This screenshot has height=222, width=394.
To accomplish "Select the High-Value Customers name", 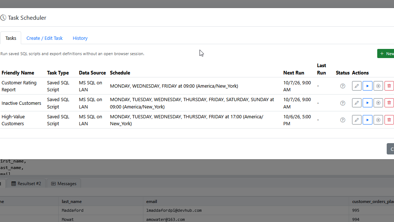I will click(13, 120).
